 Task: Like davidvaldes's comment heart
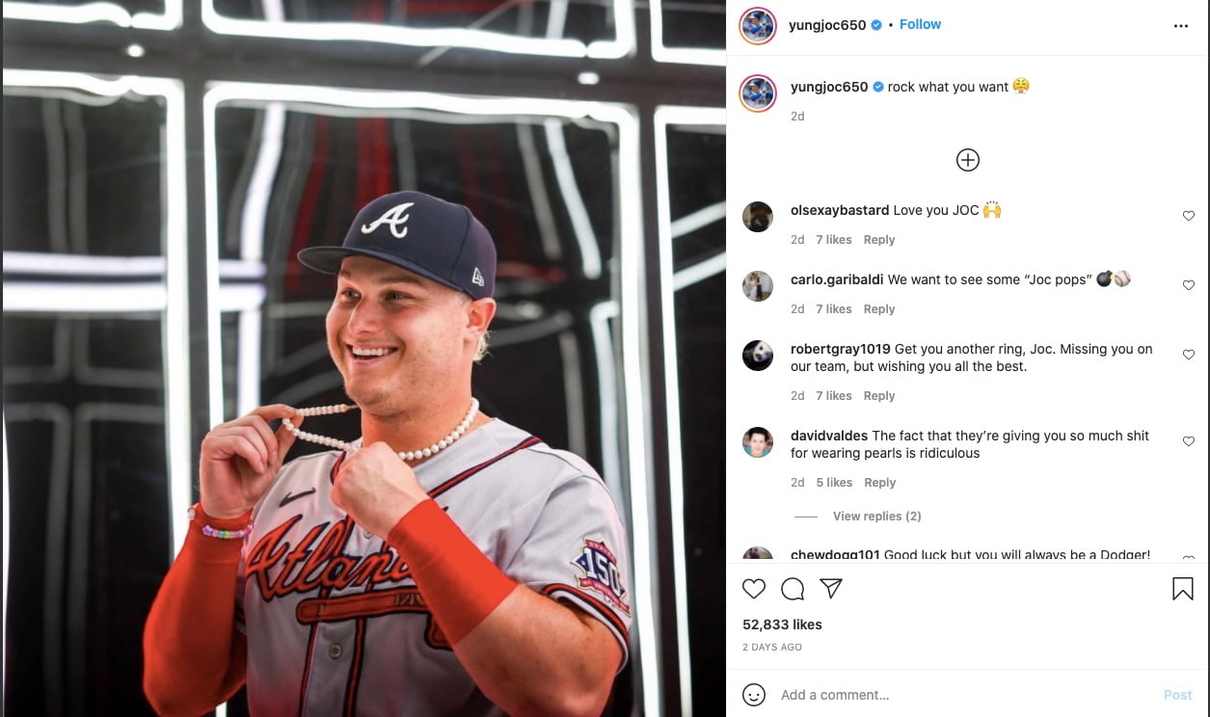point(1189,441)
